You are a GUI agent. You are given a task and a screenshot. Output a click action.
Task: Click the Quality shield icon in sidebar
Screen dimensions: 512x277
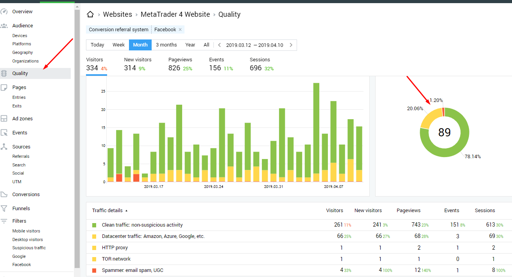(4, 73)
